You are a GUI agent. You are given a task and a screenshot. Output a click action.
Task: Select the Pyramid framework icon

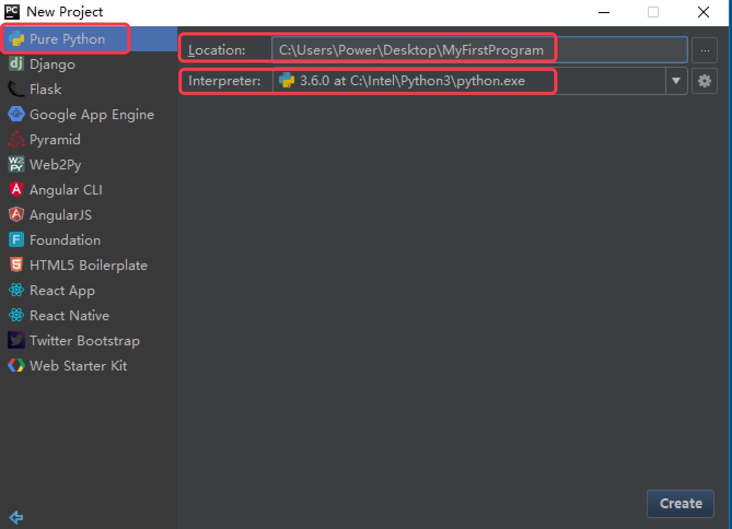click(x=16, y=139)
